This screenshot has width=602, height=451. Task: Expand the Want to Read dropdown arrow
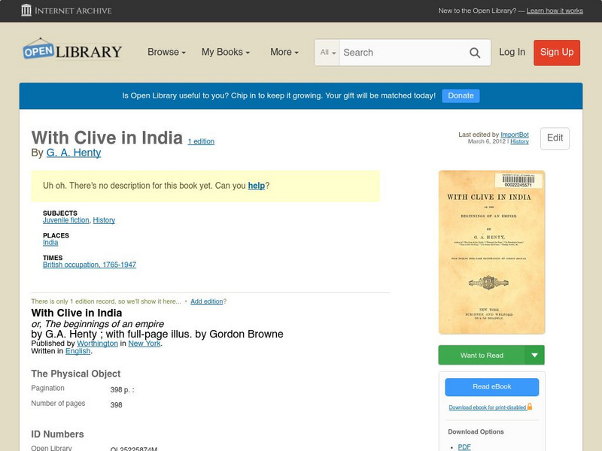tap(534, 355)
